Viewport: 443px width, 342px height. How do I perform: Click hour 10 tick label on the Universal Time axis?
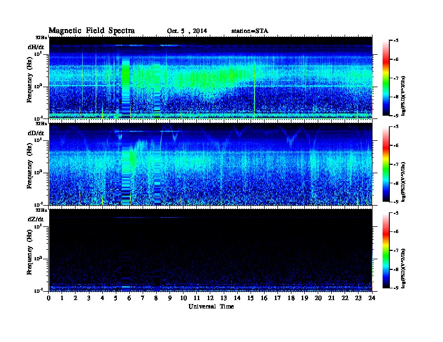(183, 298)
